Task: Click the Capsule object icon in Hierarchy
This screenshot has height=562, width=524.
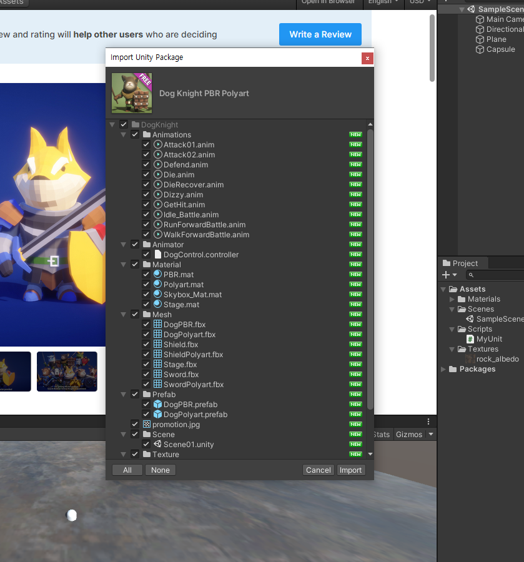Action: click(480, 49)
